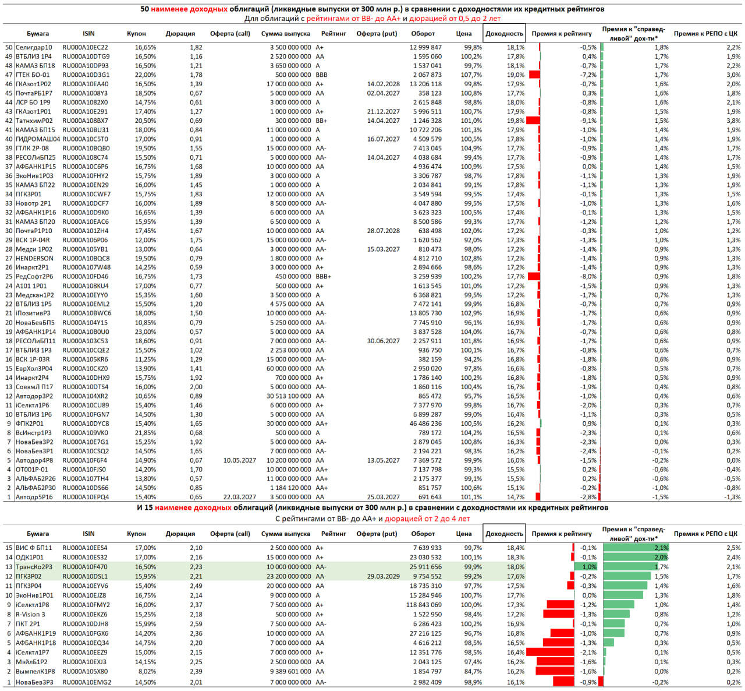
Task: Click the call offer date 10.05.2027
Action: [x=240, y=460]
